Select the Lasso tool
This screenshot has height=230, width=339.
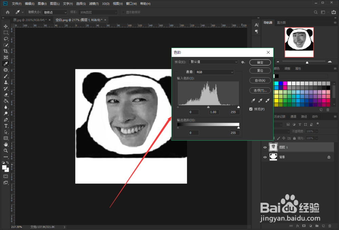click(x=6, y=39)
